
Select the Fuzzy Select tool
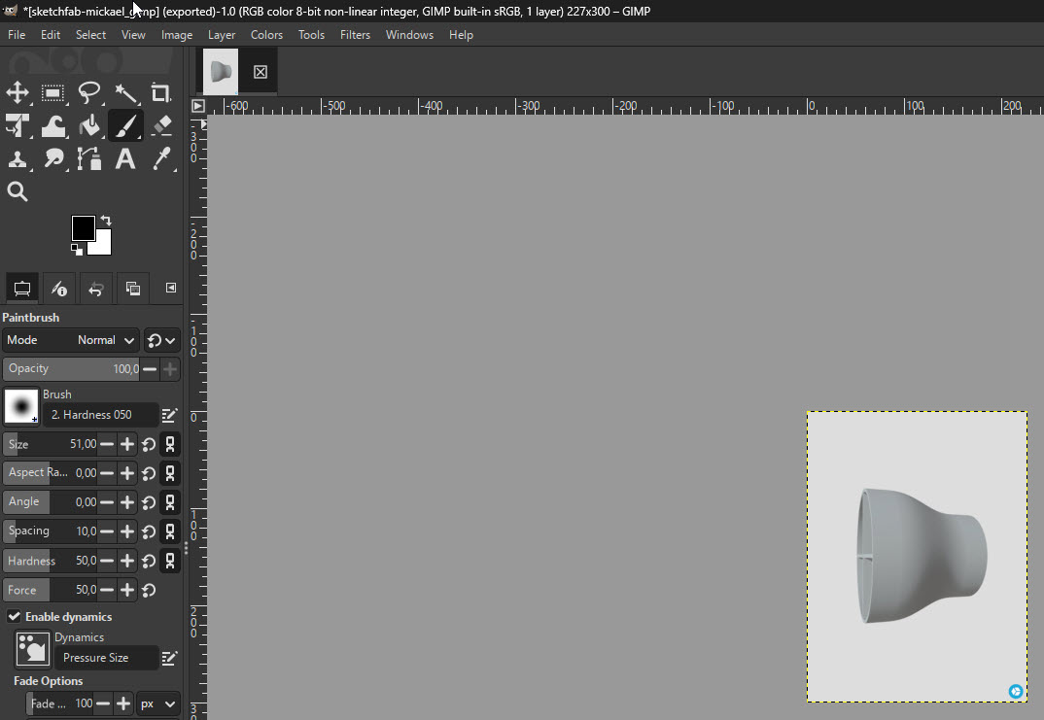coord(127,93)
